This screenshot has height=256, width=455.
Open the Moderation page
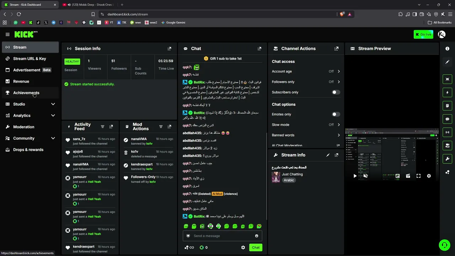(30, 127)
